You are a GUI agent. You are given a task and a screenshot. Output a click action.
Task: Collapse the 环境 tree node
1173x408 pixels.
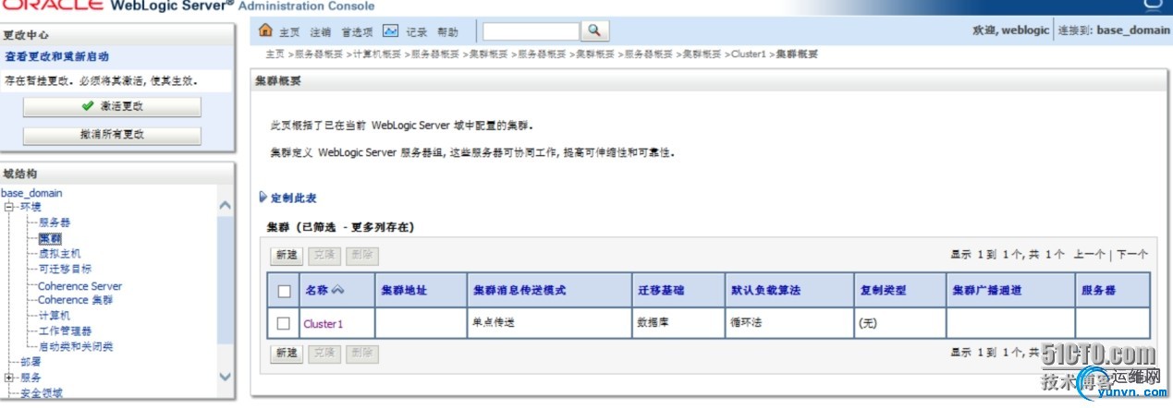9,207
